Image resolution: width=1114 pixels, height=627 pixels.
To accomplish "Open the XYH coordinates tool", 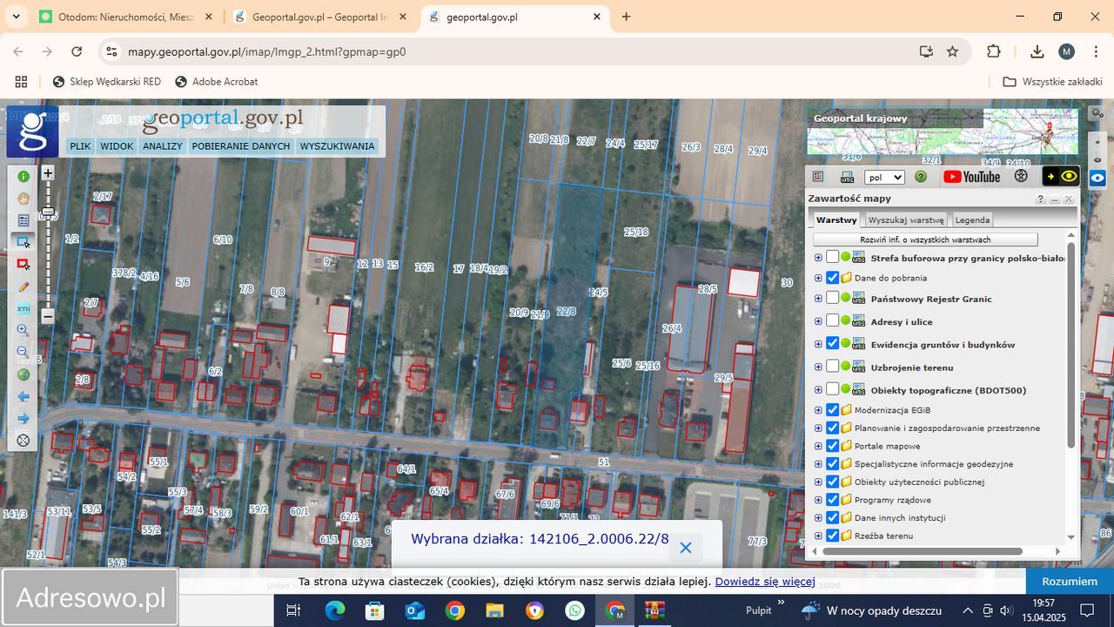I will coord(23,309).
